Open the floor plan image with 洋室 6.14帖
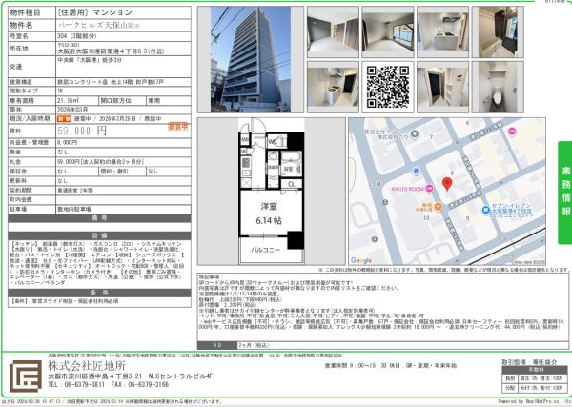Viewport: 572px width, 407px height. pyautogui.click(x=271, y=191)
